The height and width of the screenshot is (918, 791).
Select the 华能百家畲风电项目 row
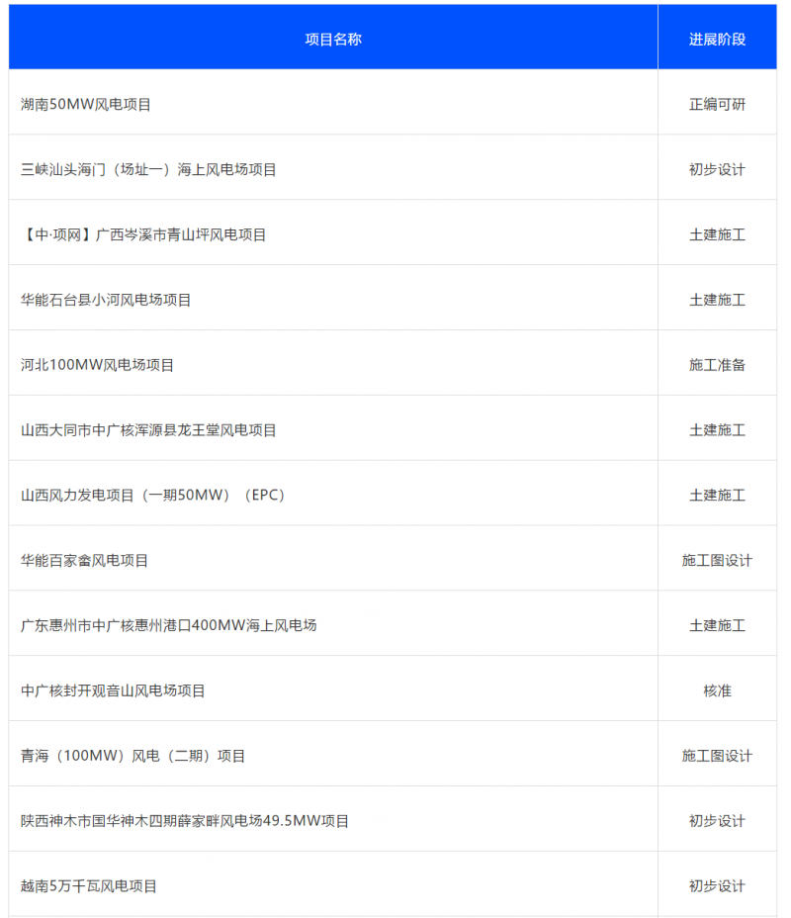coord(84,560)
